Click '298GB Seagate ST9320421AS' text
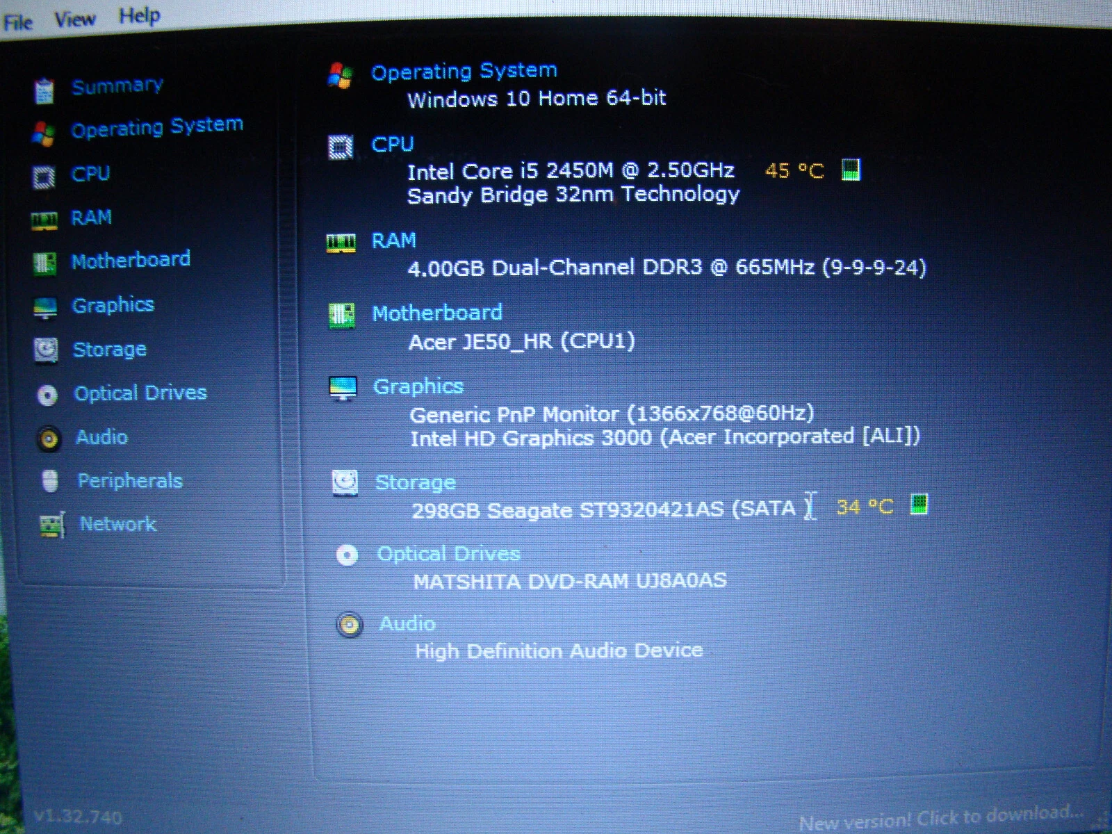This screenshot has height=834, width=1112. click(568, 511)
